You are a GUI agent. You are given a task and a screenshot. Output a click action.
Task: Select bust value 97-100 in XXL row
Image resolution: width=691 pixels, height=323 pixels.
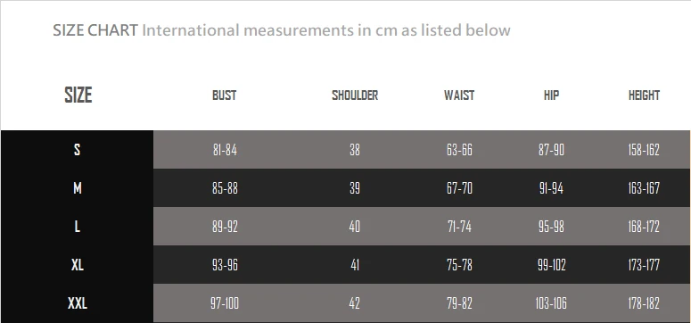(225, 303)
